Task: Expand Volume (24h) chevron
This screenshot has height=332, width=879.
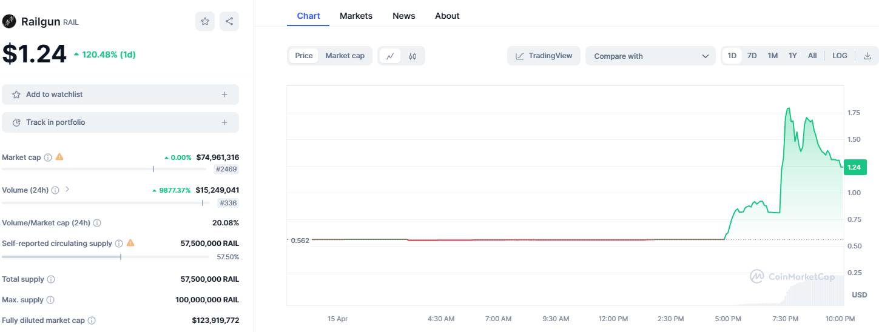Action: 67,190
